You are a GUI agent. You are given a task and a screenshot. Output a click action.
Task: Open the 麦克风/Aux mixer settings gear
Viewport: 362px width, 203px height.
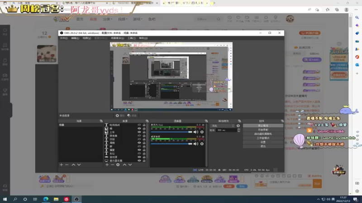click(x=202, y=132)
